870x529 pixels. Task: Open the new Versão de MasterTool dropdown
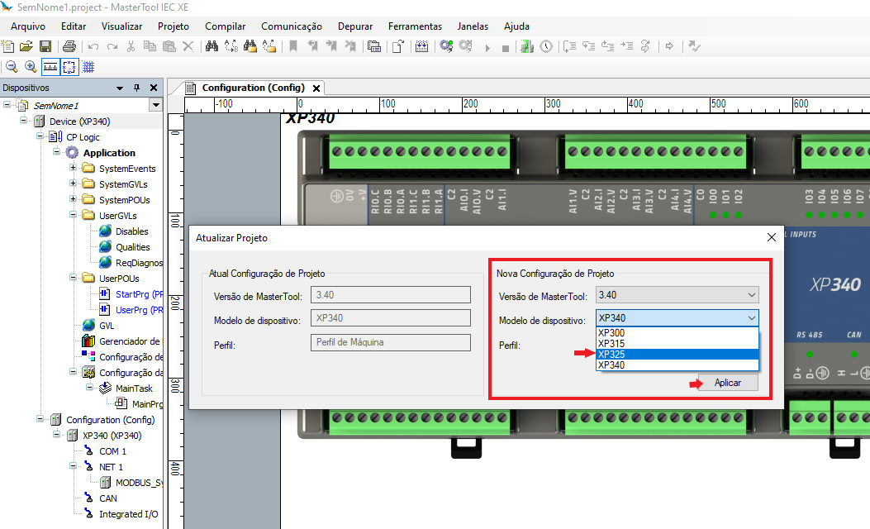pos(751,295)
